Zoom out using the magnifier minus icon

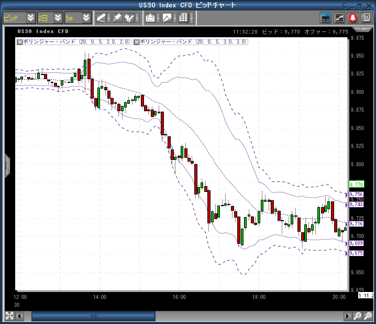[x=357, y=316]
